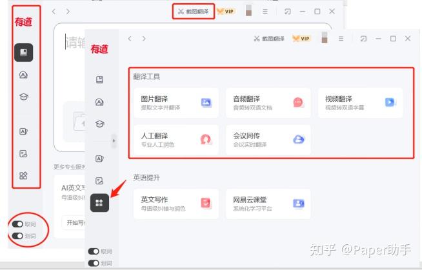Viewport: 422px width, 270px height.
Task: Open 网易云课堂 card
Action: coord(268,204)
